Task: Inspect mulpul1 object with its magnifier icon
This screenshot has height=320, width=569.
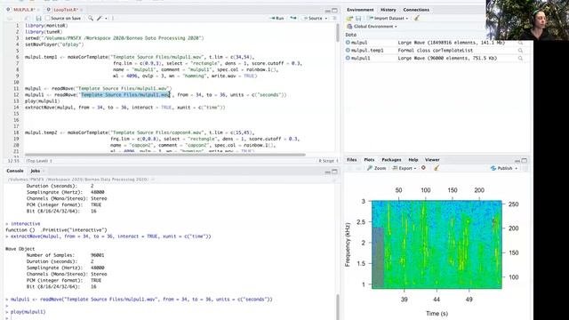Action: tap(520, 58)
